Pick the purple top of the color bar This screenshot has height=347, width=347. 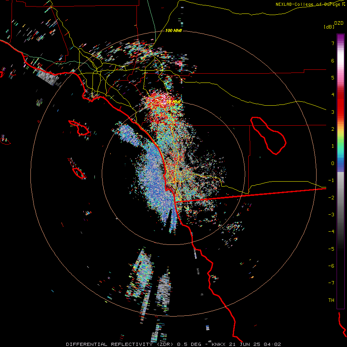(340, 38)
